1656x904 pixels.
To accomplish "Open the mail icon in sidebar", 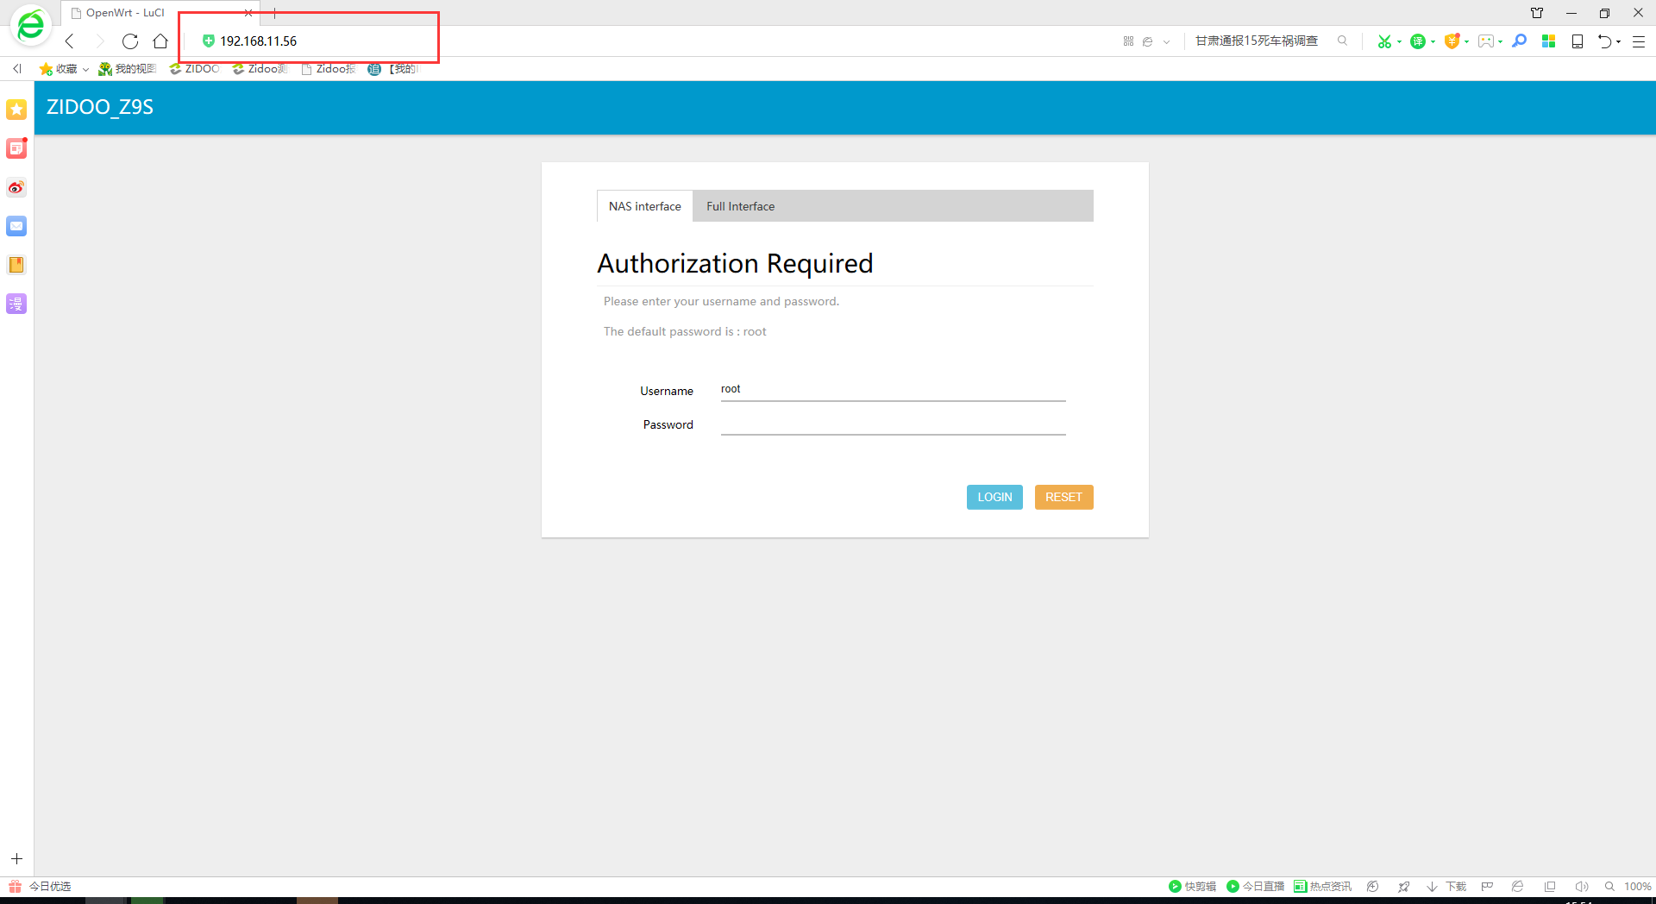I will pos(16,226).
